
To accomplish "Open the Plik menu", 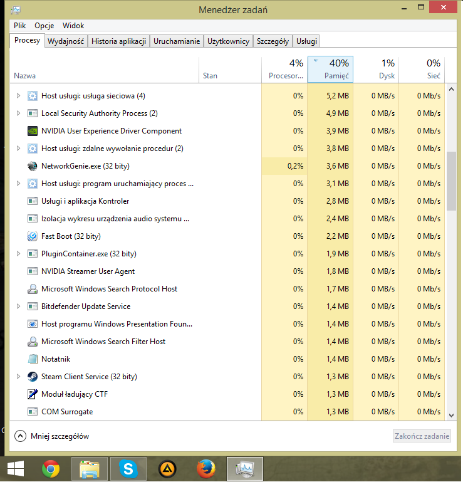I will pos(19,26).
